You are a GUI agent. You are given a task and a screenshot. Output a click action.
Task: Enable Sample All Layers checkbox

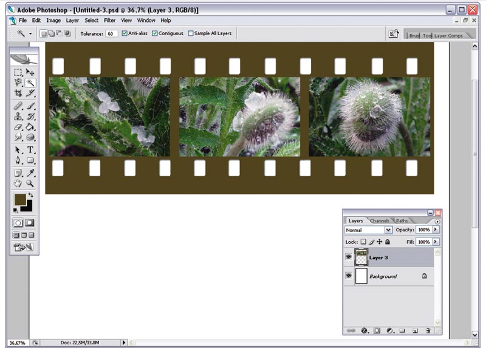click(x=191, y=33)
